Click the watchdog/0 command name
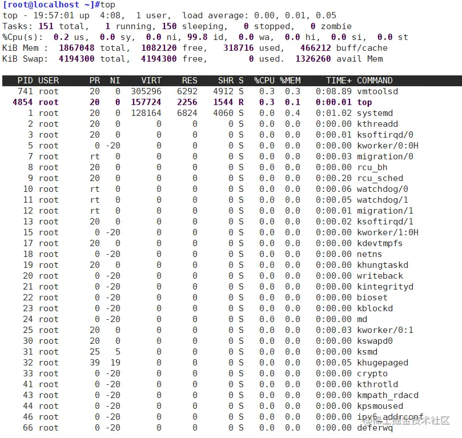The image size is (462, 438). point(383,189)
